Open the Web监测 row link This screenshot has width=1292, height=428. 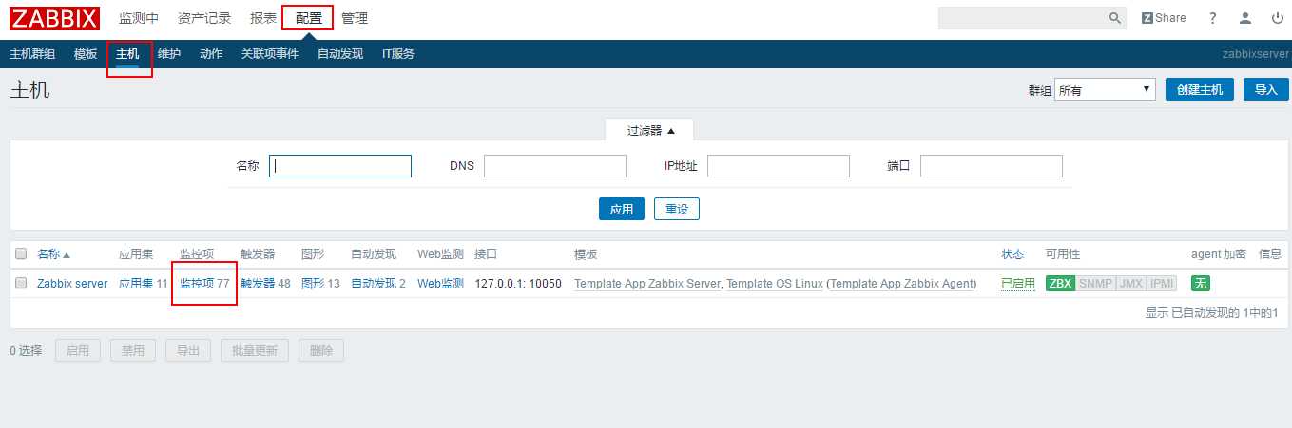coord(440,284)
